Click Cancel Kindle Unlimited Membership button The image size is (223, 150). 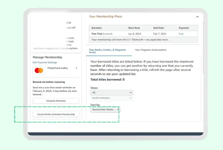(56, 114)
